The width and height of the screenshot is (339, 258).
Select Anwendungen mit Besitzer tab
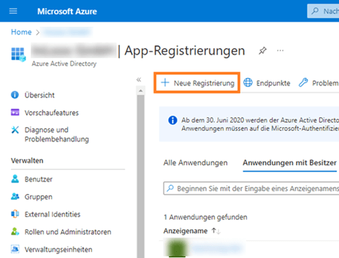pos(290,163)
